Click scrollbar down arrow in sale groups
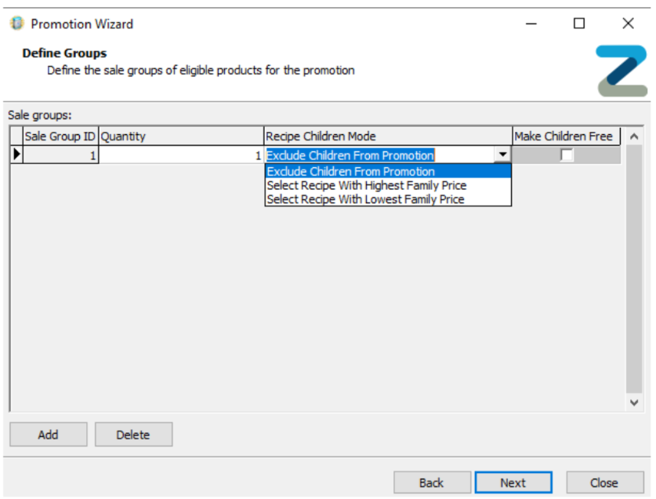Viewport: 656px width, 499px height. 634,402
